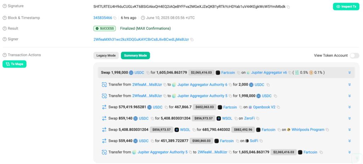Open WSOL link in Whirlpools swap row
This screenshot has width=363, height=164.
point(185,130)
